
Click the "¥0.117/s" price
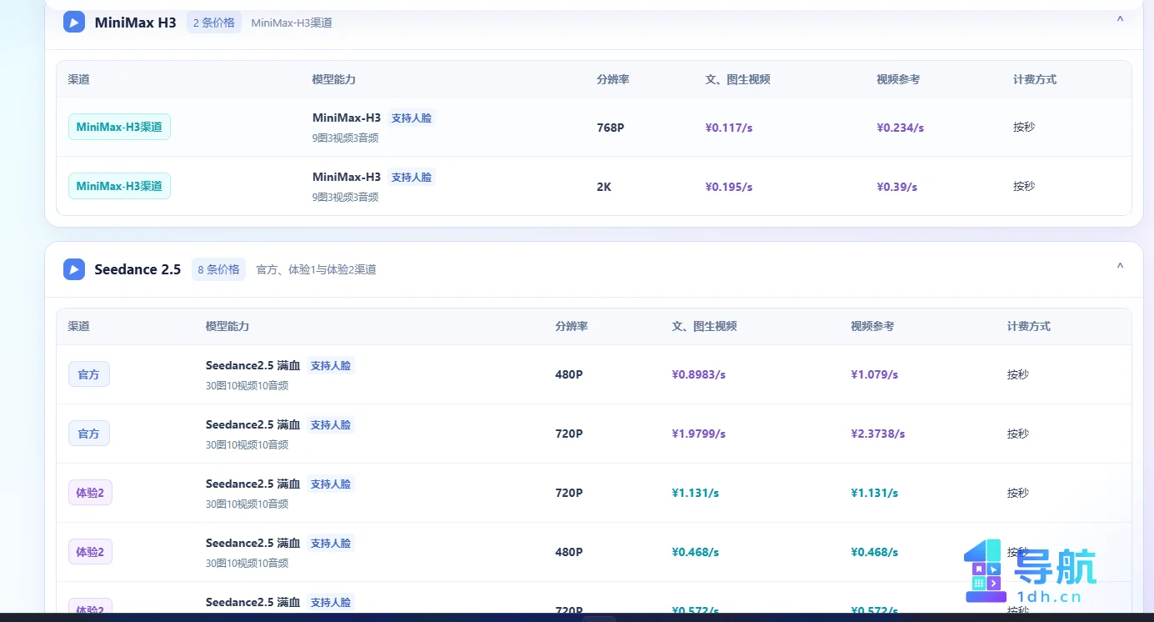729,128
